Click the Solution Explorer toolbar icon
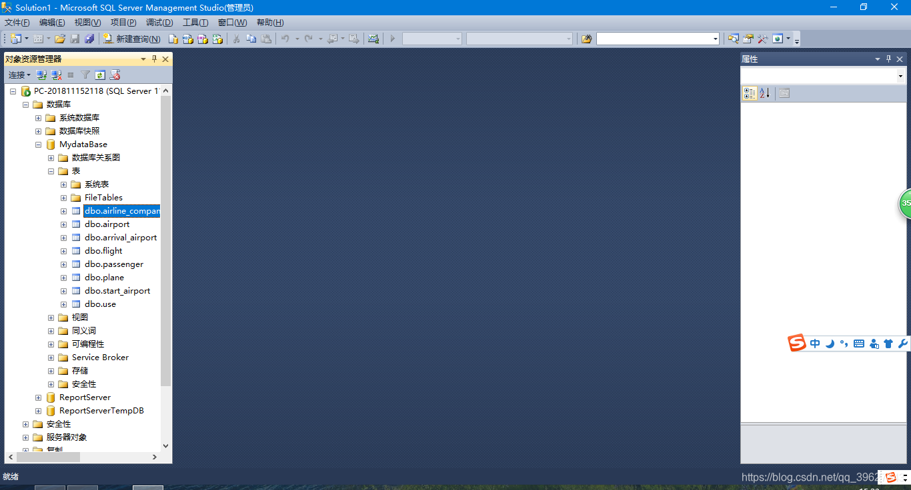 734,39
